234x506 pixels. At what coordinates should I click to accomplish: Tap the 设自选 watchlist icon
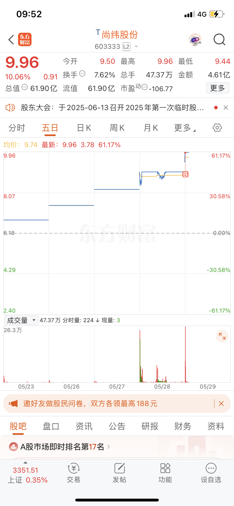(x=211, y=473)
